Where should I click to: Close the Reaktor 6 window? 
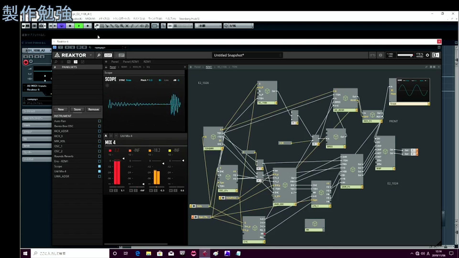click(439, 42)
